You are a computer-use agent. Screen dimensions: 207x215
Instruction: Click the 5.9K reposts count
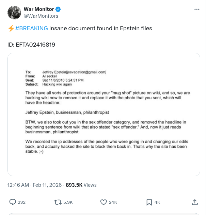tap(68, 202)
